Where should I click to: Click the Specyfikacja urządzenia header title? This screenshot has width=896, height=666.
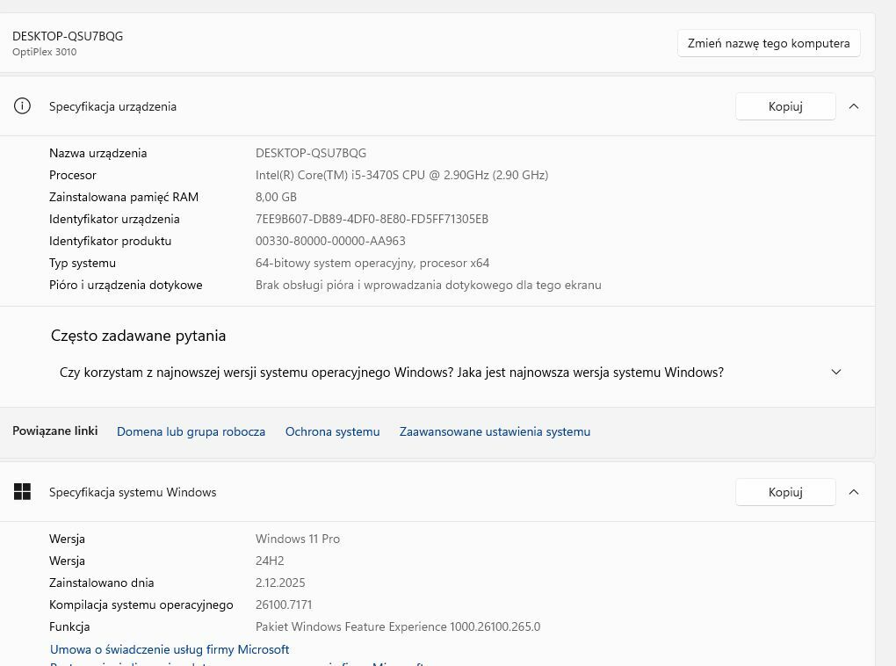click(112, 106)
